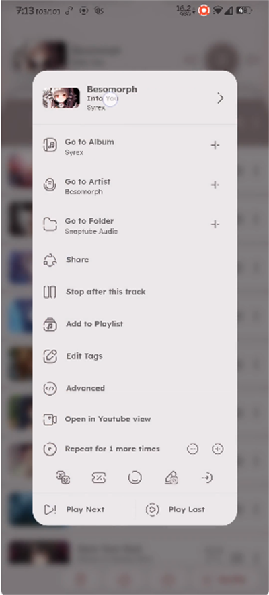
Task: Open Edit Tags
Action: (x=135, y=356)
